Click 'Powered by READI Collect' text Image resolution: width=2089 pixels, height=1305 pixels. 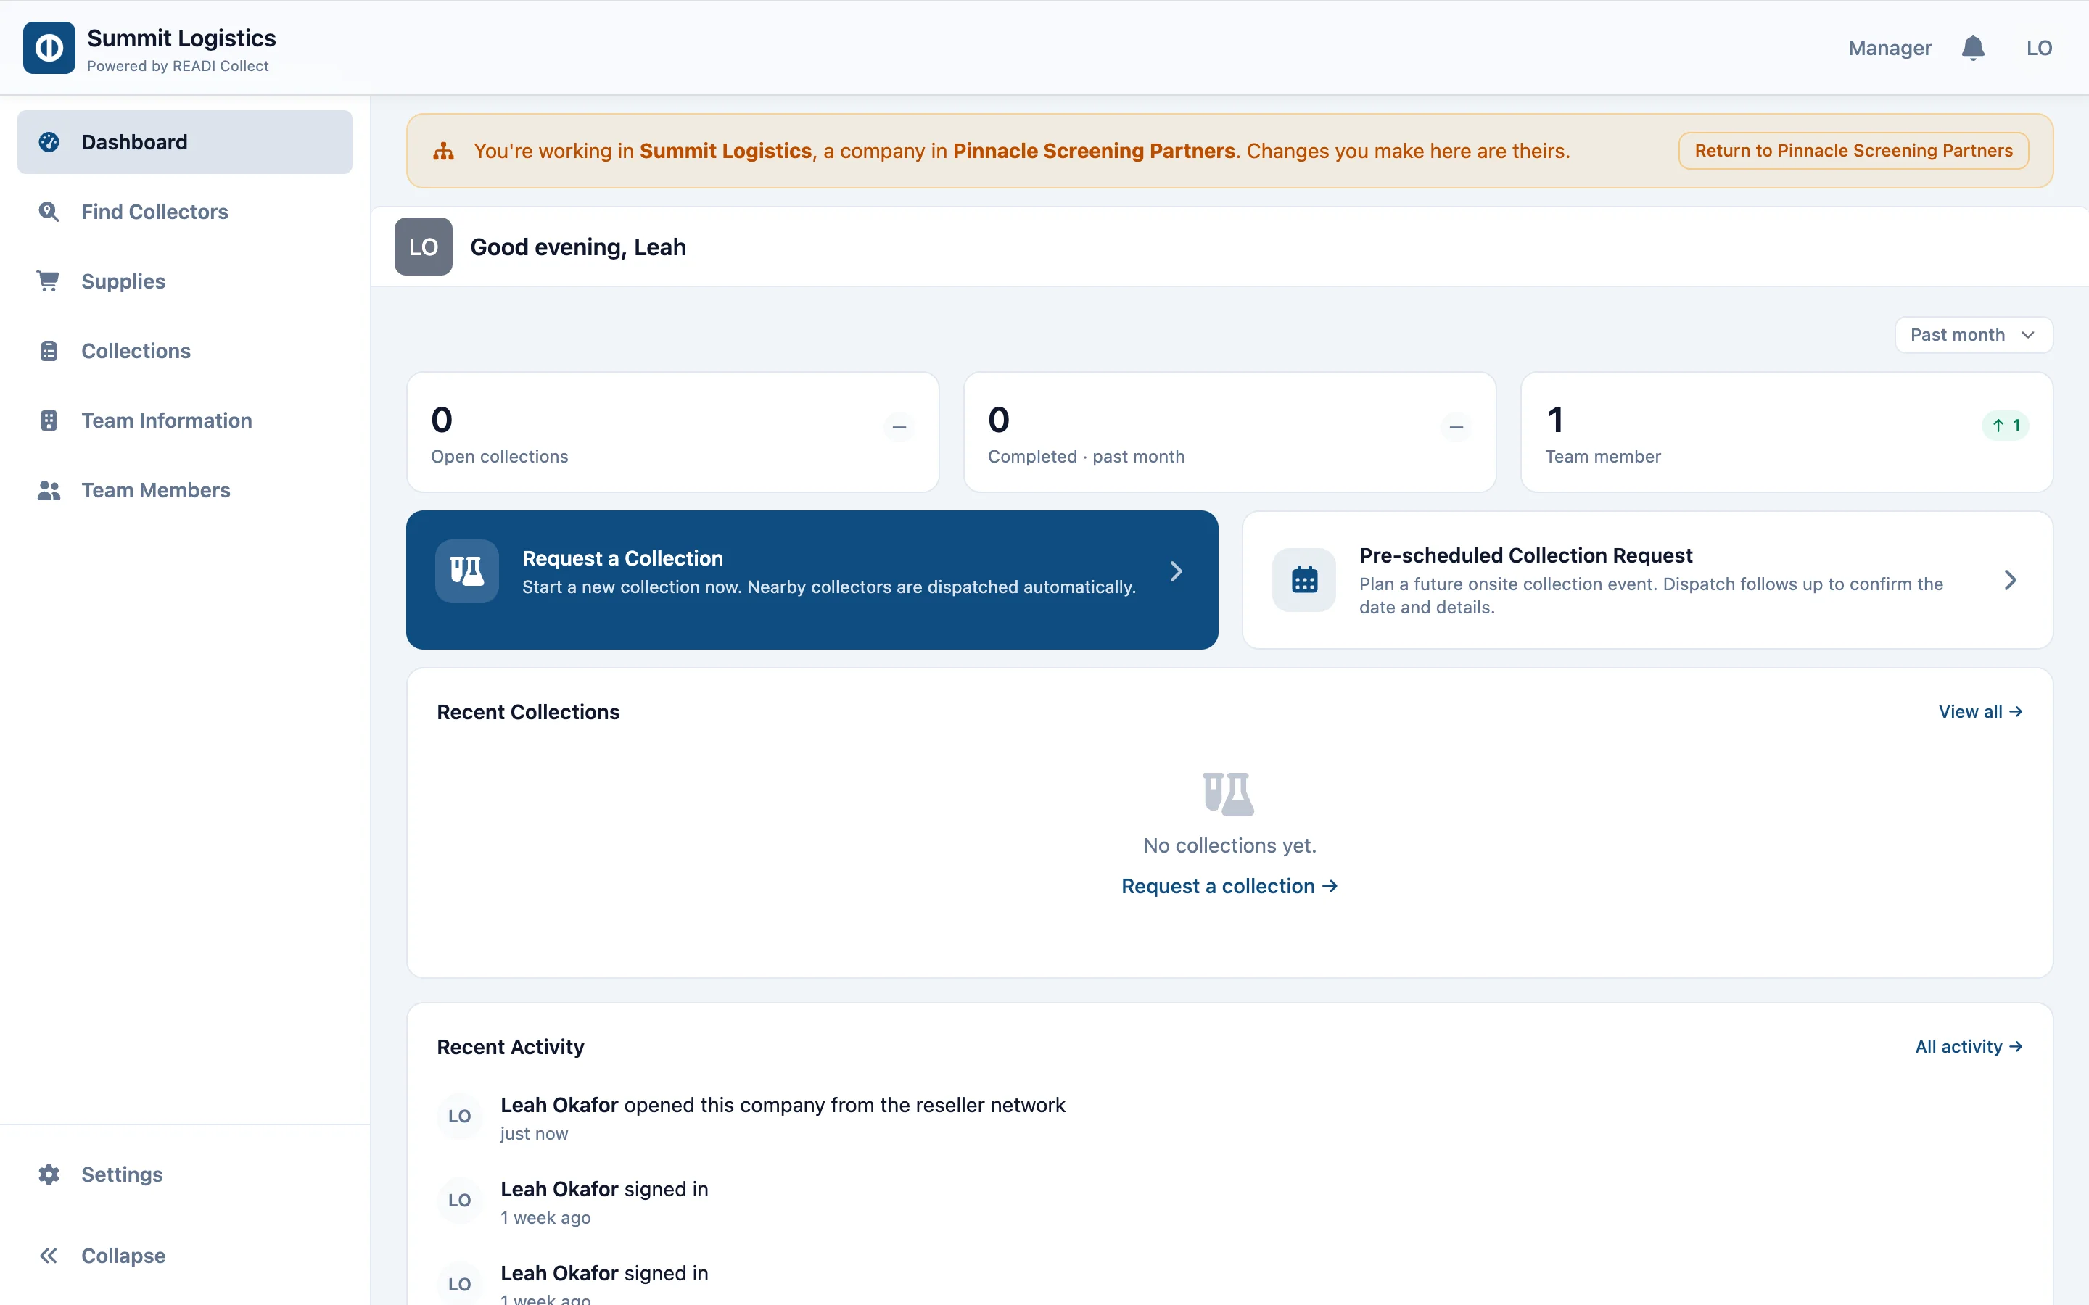178,67
